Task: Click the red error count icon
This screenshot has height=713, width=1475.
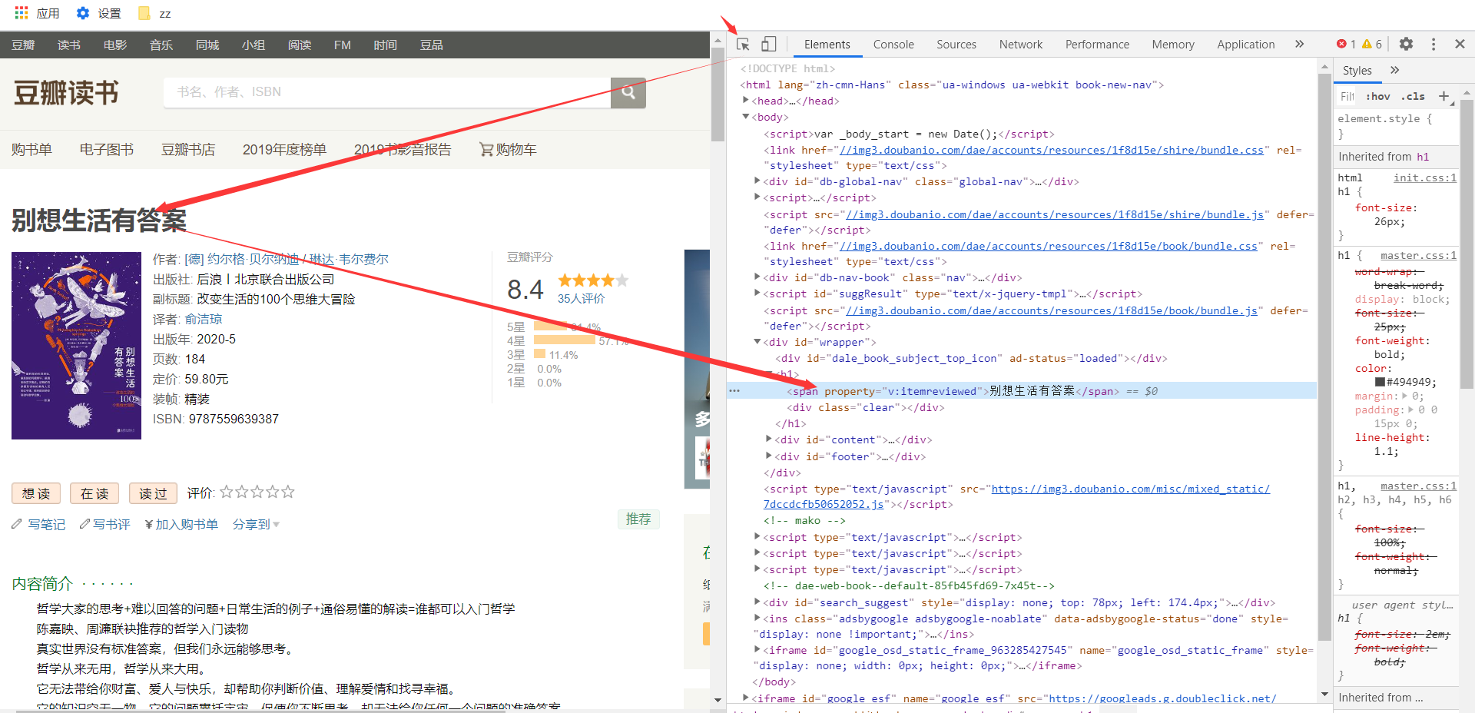Action: point(1341,44)
